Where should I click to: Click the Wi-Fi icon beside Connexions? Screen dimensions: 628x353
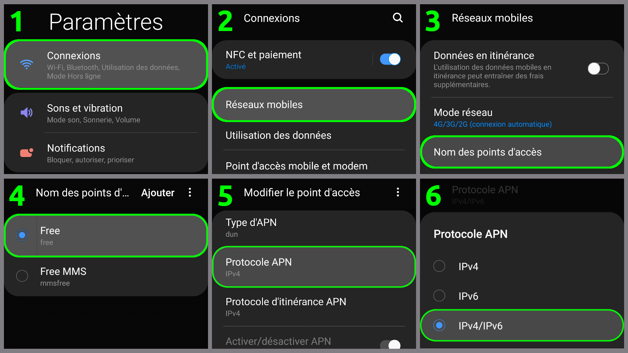pos(26,64)
